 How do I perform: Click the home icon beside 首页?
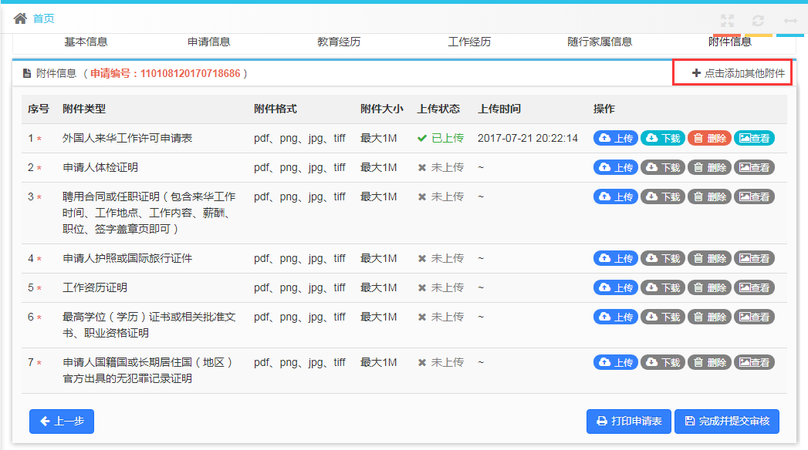pos(22,15)
